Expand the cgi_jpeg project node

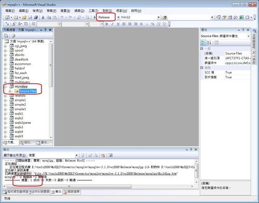[x=5, y=46]
